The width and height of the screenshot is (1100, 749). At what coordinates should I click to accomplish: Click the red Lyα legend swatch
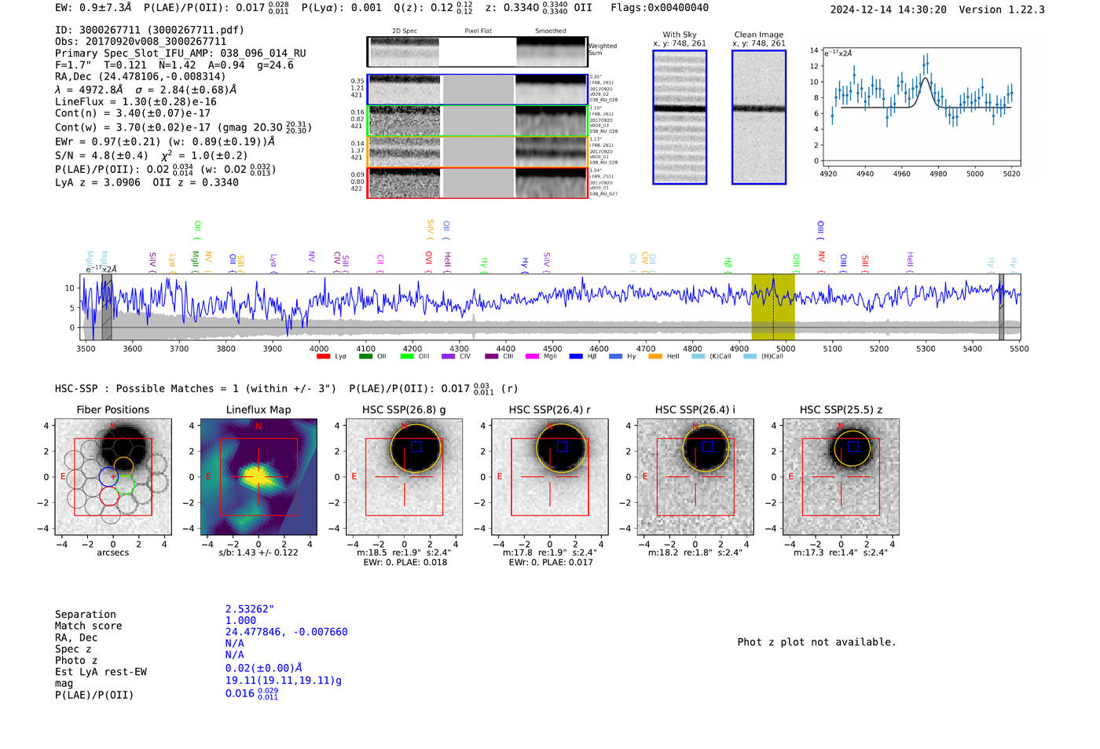(x=323, y=357)
